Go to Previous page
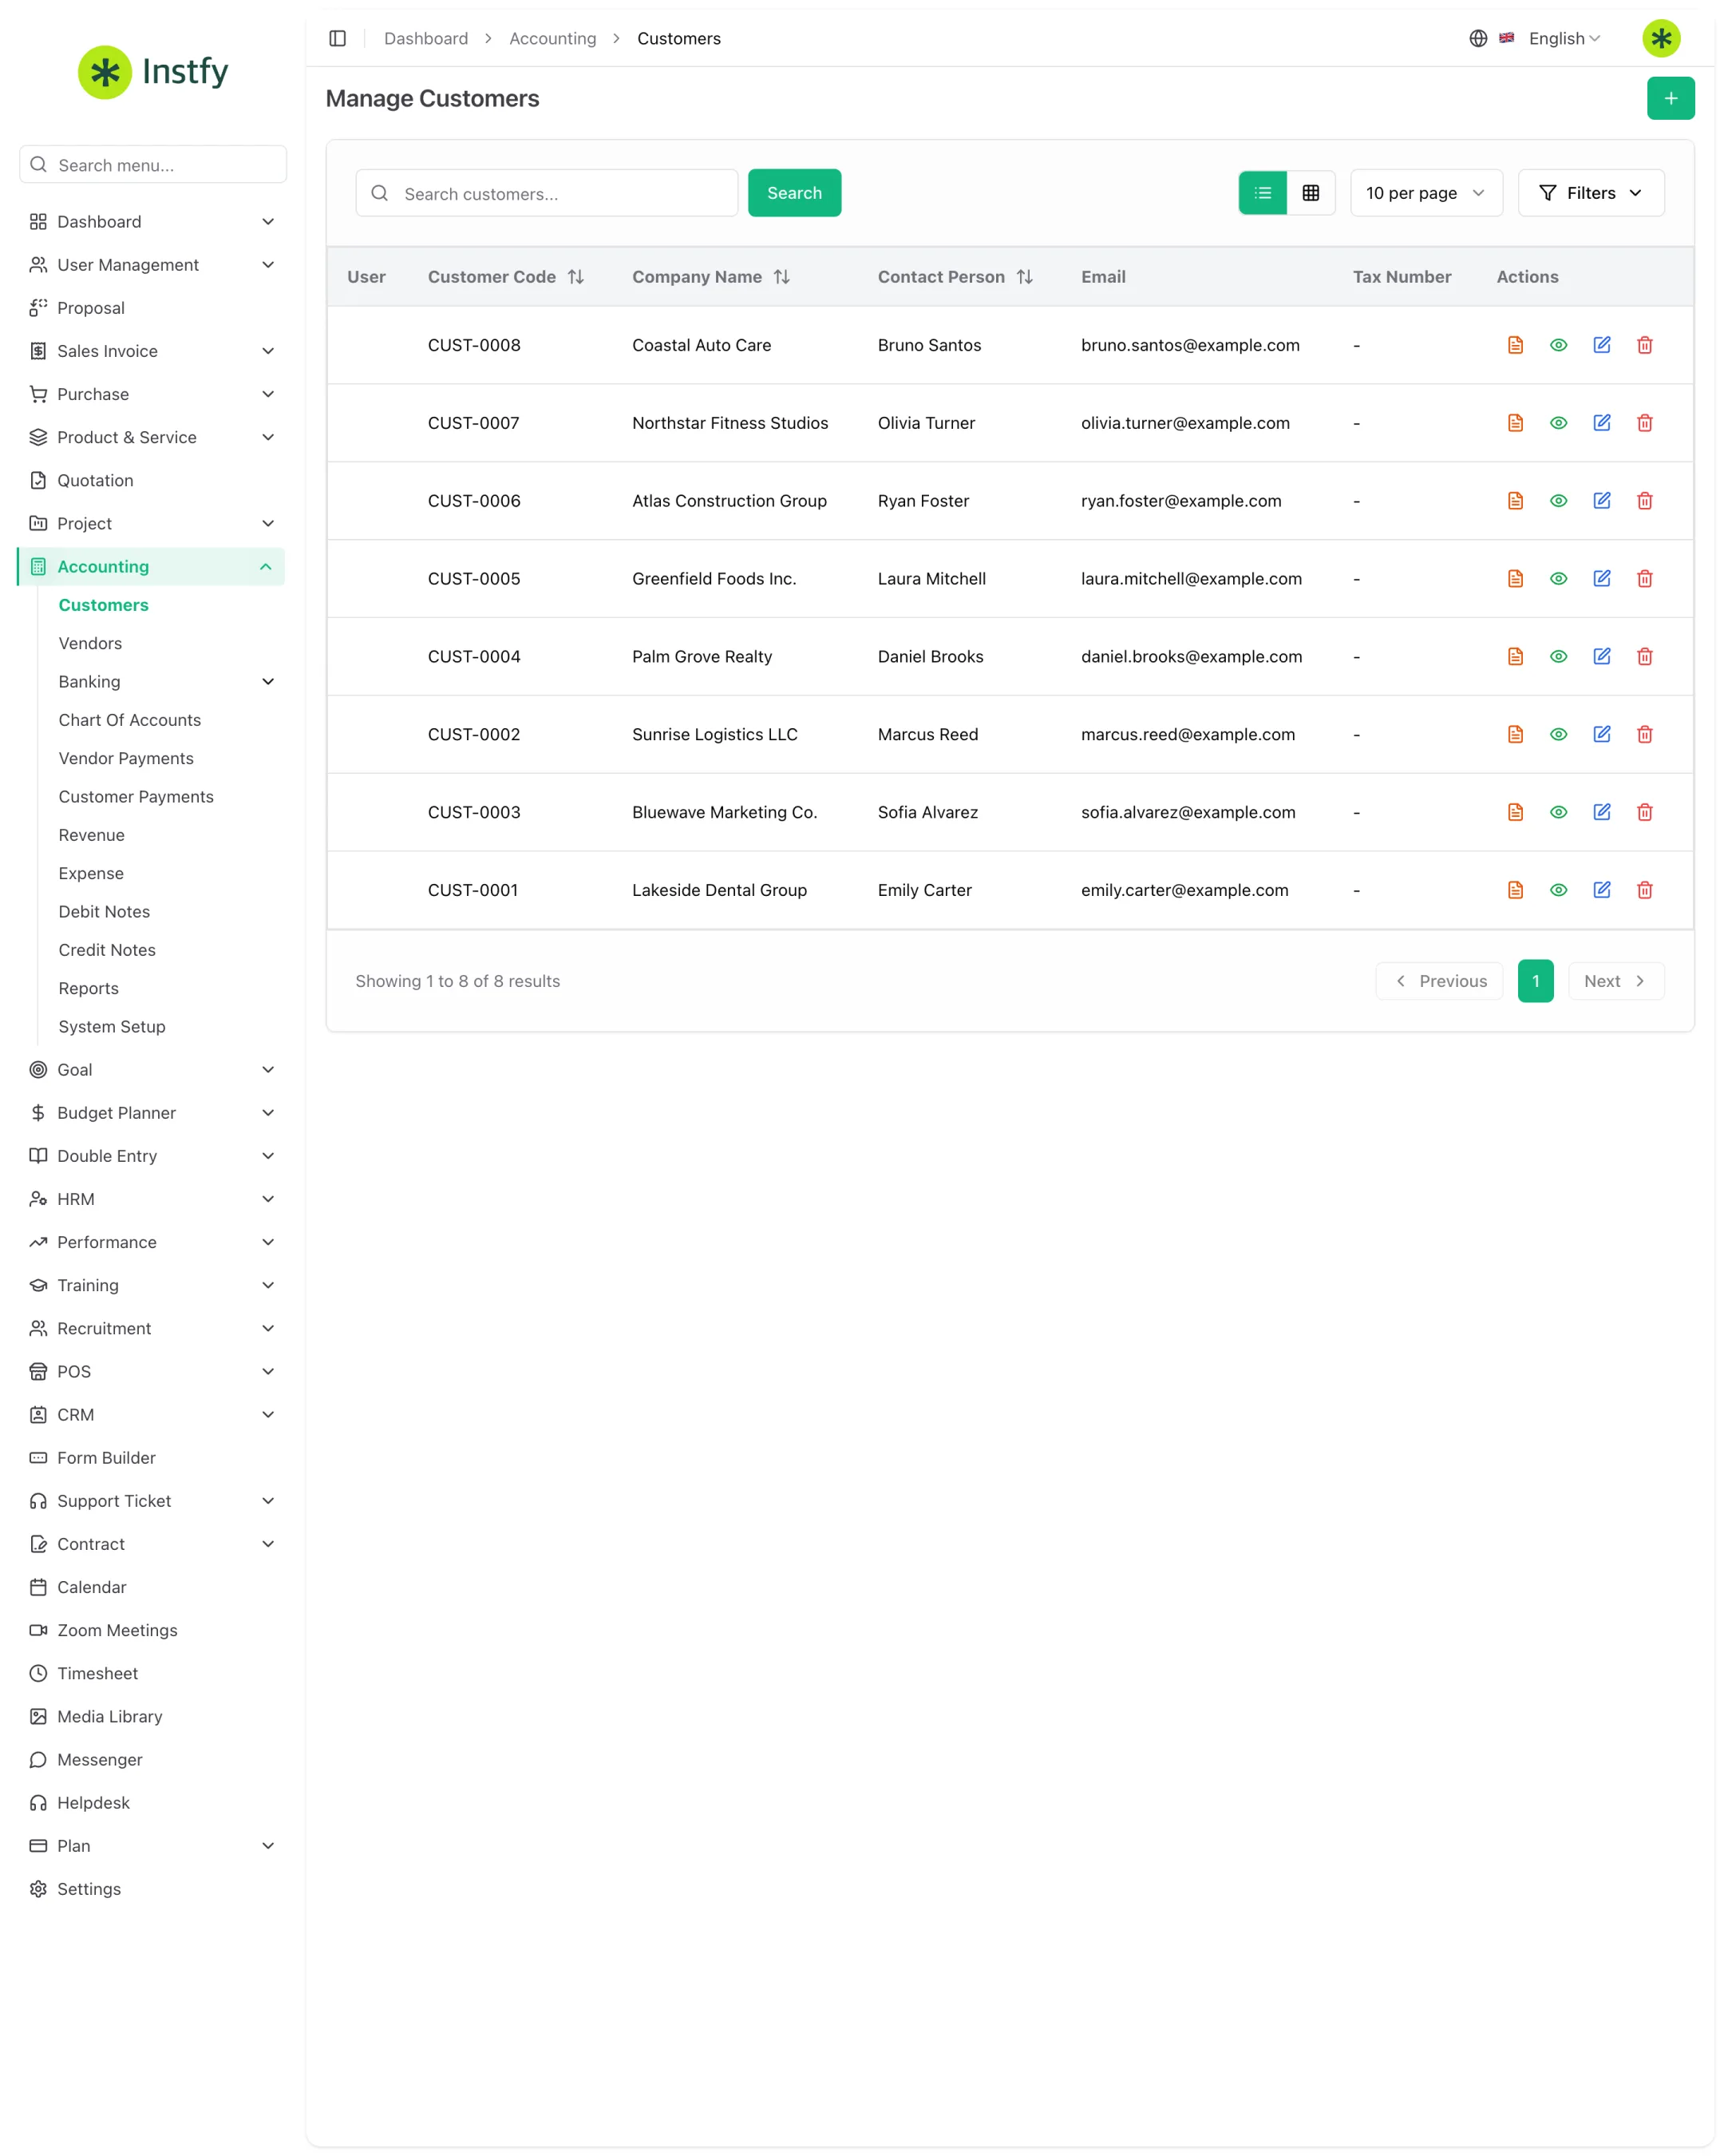 pos(1439,982)
